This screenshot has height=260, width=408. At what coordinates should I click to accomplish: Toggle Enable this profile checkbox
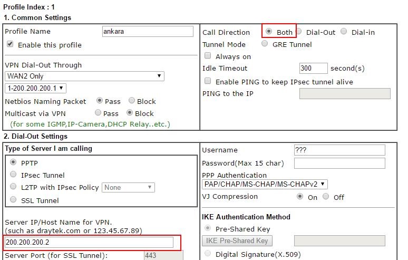tap(10, 44)
